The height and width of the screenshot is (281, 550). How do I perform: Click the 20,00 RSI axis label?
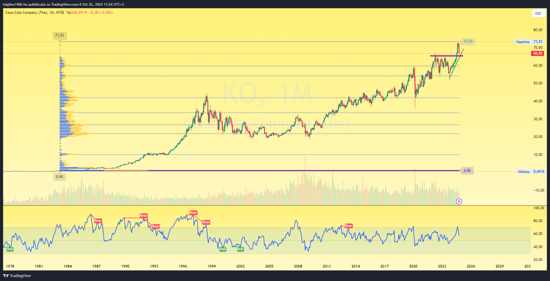[x=538, y=260]
